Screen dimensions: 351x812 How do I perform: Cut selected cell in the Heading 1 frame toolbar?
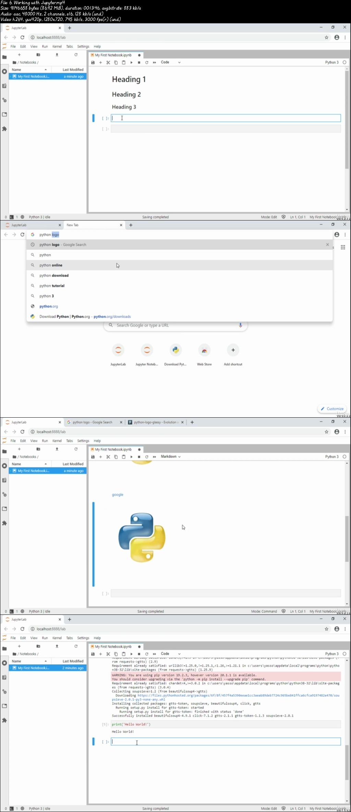108,62
